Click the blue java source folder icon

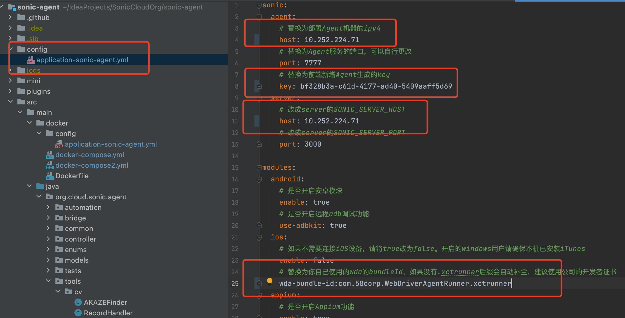pyautogui.click(x=40, y=186)
